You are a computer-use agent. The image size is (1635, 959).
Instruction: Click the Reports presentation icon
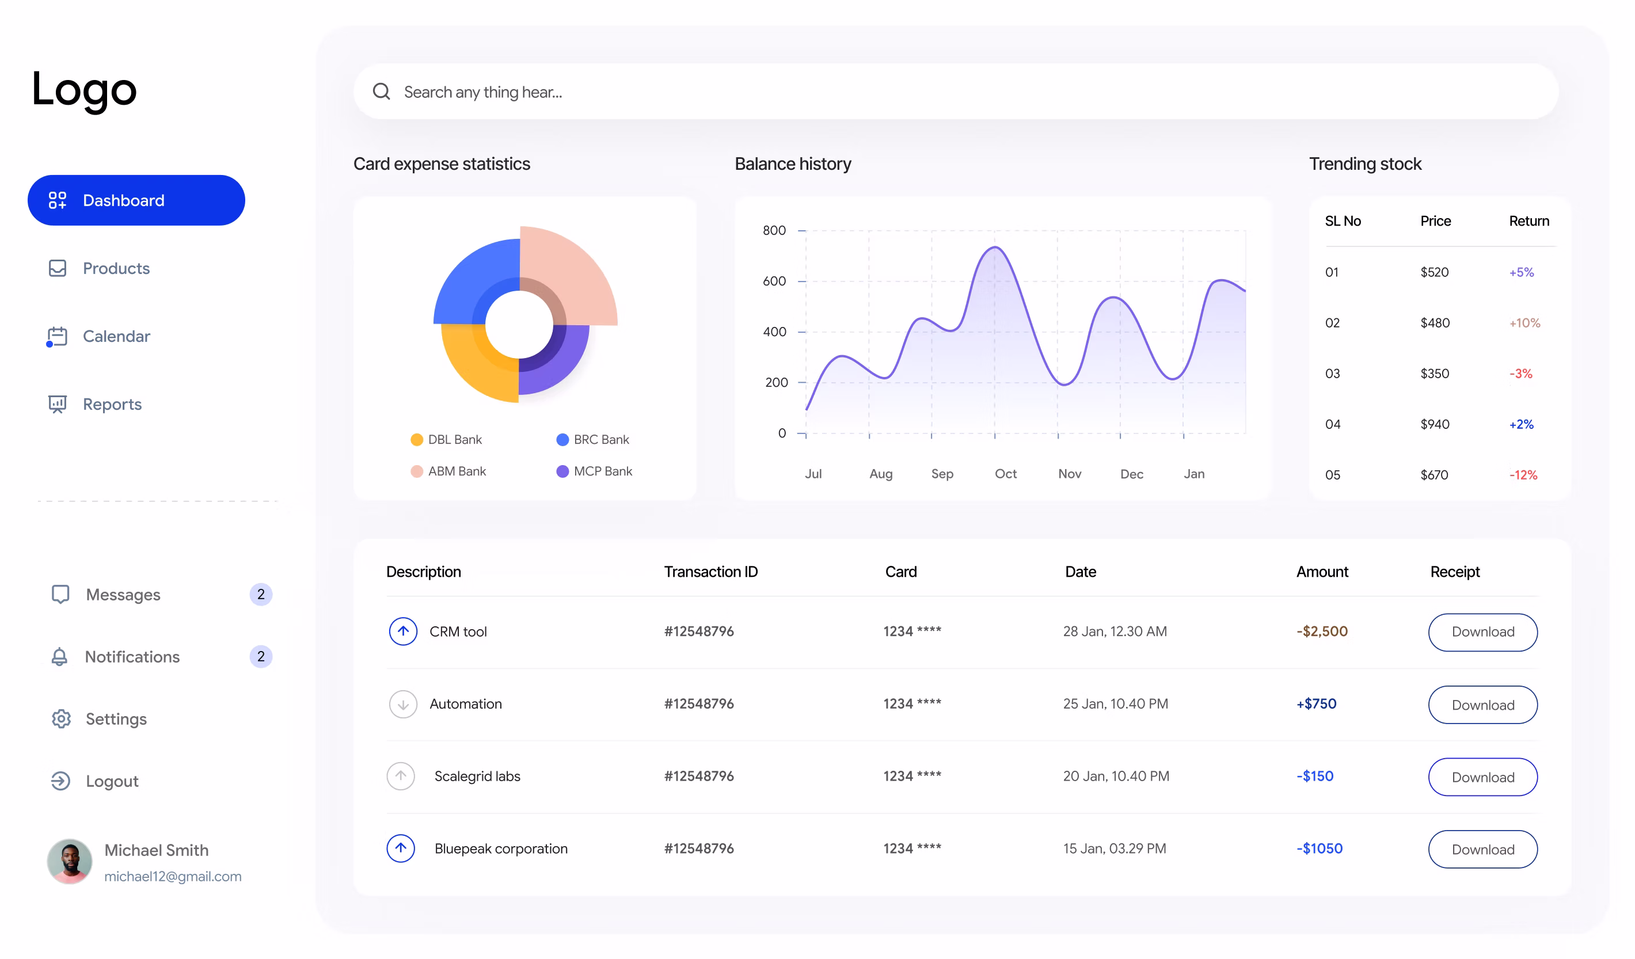58,404
